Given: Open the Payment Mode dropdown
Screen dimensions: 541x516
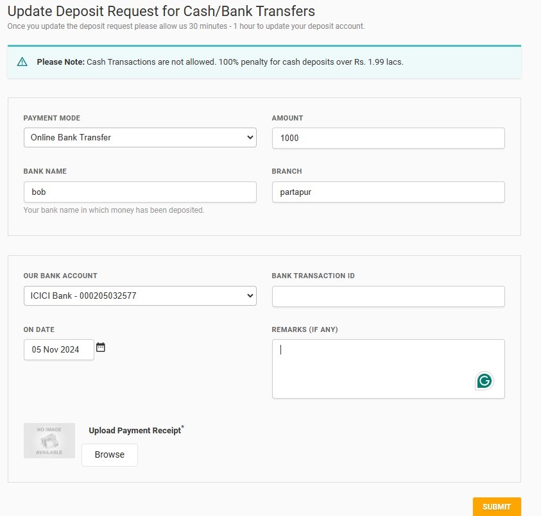Looking at the screenshot, I should click(139, 138).
